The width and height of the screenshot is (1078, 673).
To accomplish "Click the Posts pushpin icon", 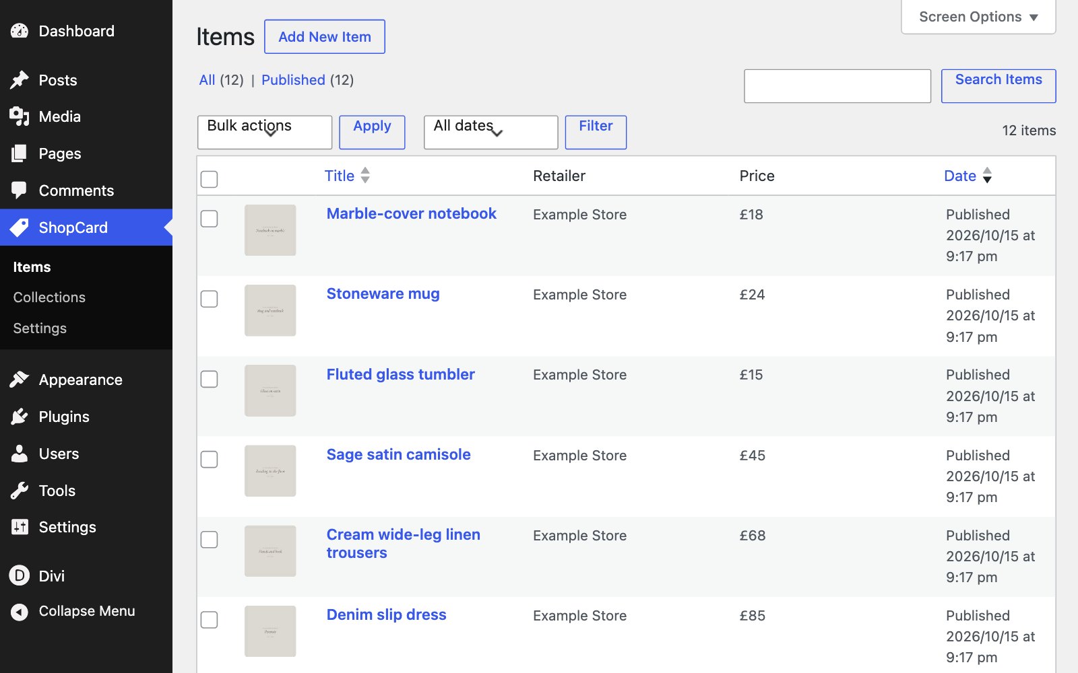I will pos(20,80).
